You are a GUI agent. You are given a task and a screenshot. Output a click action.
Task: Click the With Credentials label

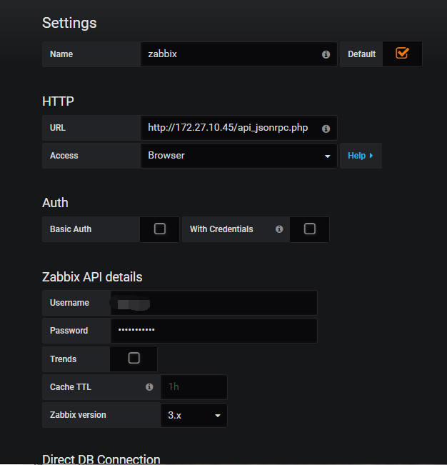tap(221, 229)
